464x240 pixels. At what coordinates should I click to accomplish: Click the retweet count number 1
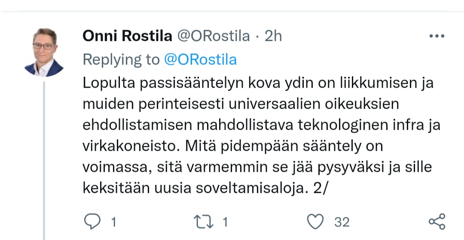coord(225,222)
